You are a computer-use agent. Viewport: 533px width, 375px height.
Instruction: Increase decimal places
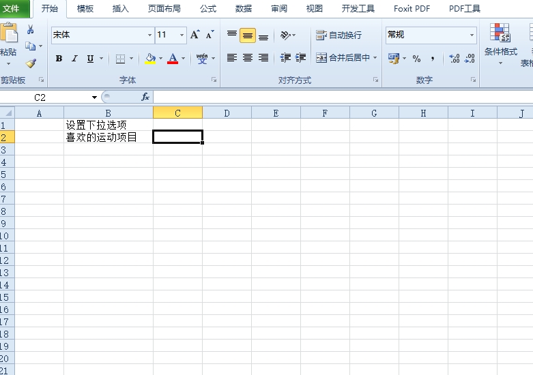(454, 59)
